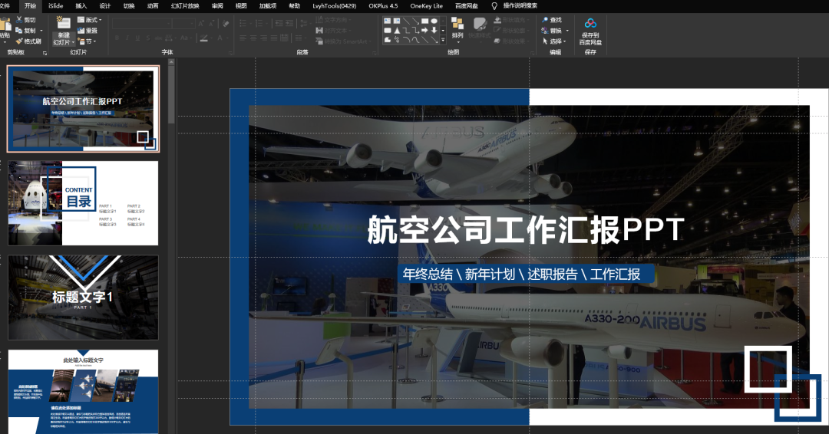The height and width of the screenshot is (434, 829).
Task: Select the freeform scribble shape
Action: pyautogui.click(x=397, y=40)
